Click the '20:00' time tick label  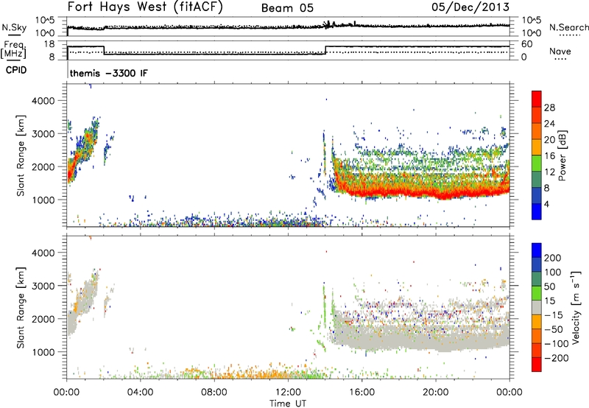pos(435,393)
